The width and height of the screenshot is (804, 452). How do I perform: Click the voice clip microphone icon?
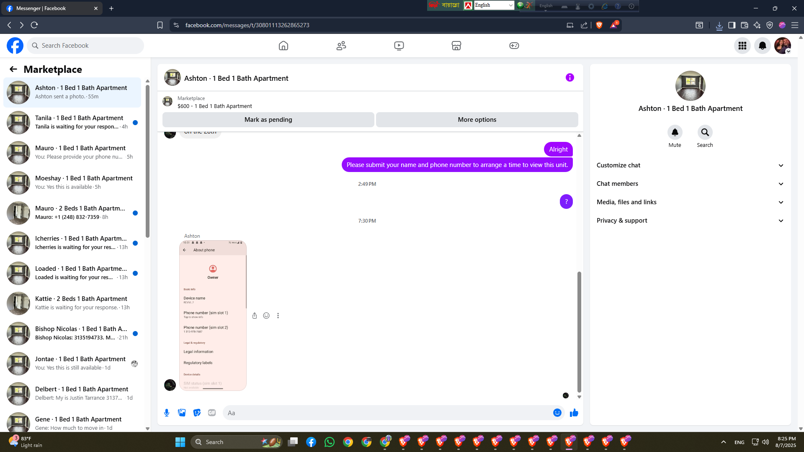(167, 413)
